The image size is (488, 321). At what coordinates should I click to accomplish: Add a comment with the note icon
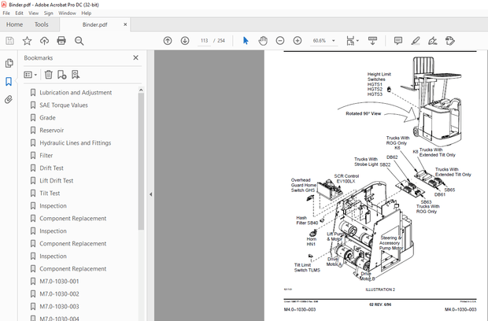coord(398,41)
